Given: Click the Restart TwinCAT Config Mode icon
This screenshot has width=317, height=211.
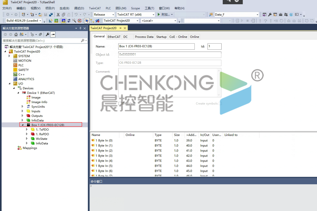Looking at the screenshot, I should pyautogui.click(x=63, y=21).
